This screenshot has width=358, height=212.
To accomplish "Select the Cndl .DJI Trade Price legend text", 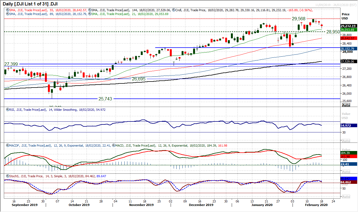I will point(244,10).
